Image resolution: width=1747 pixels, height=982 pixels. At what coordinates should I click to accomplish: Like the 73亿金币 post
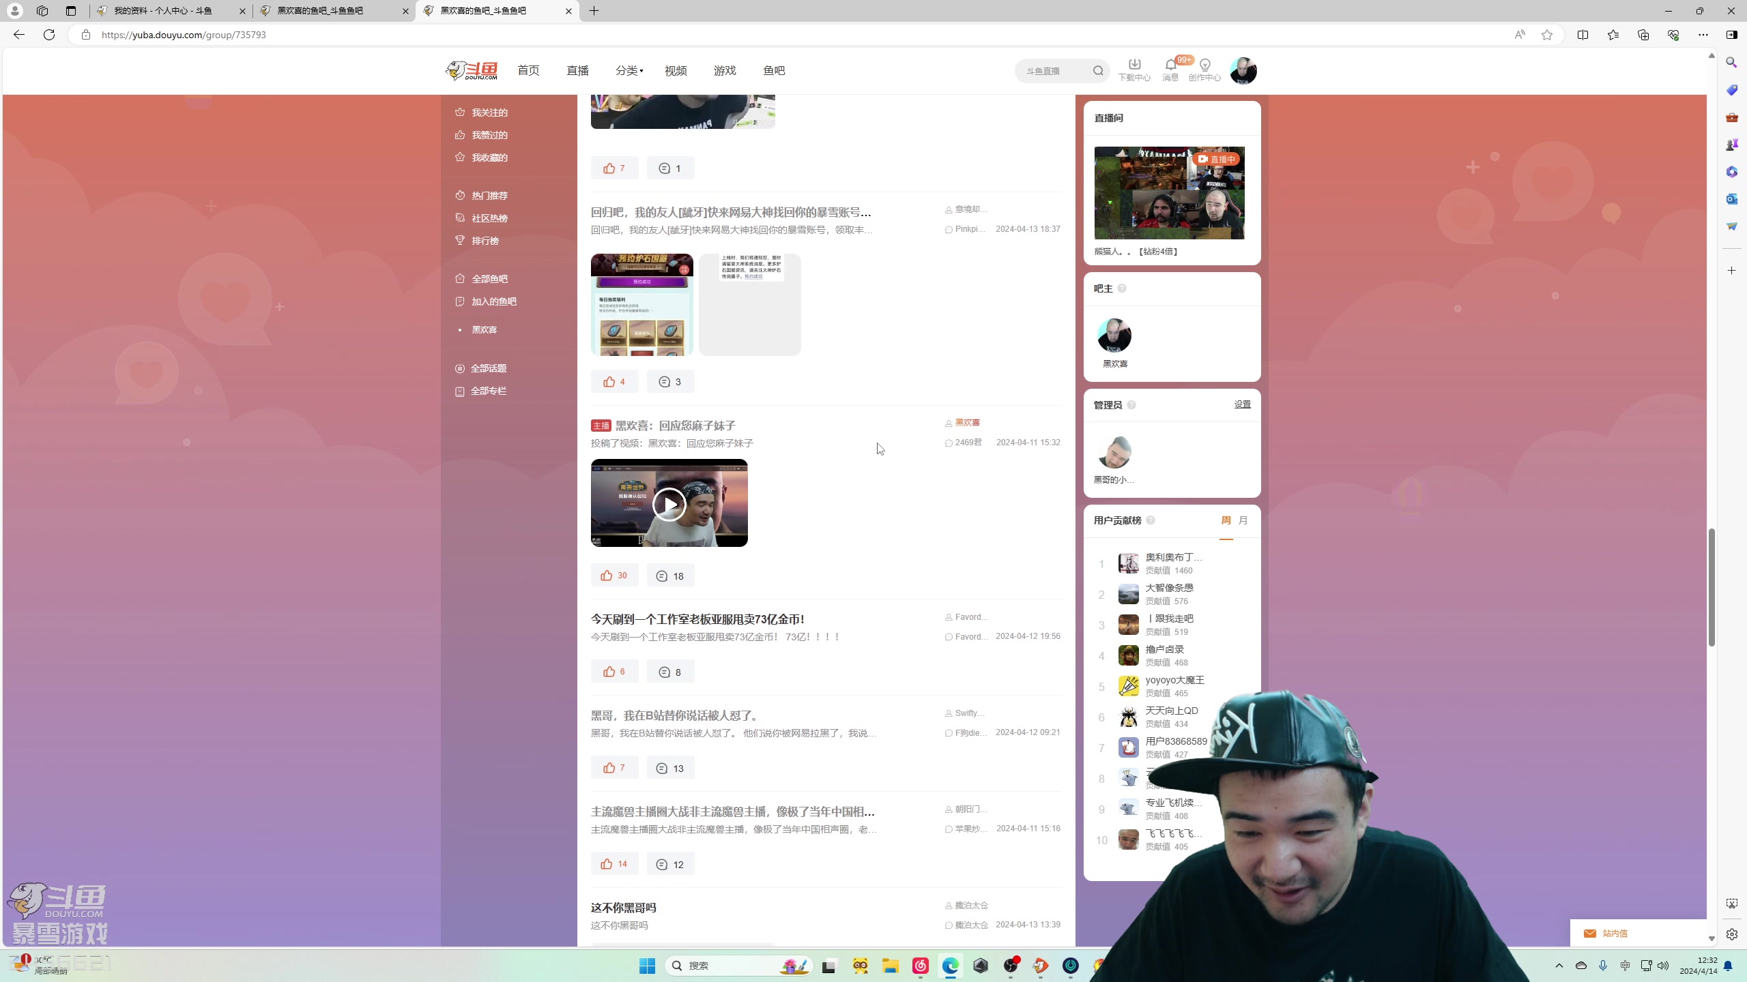(614, 672)
